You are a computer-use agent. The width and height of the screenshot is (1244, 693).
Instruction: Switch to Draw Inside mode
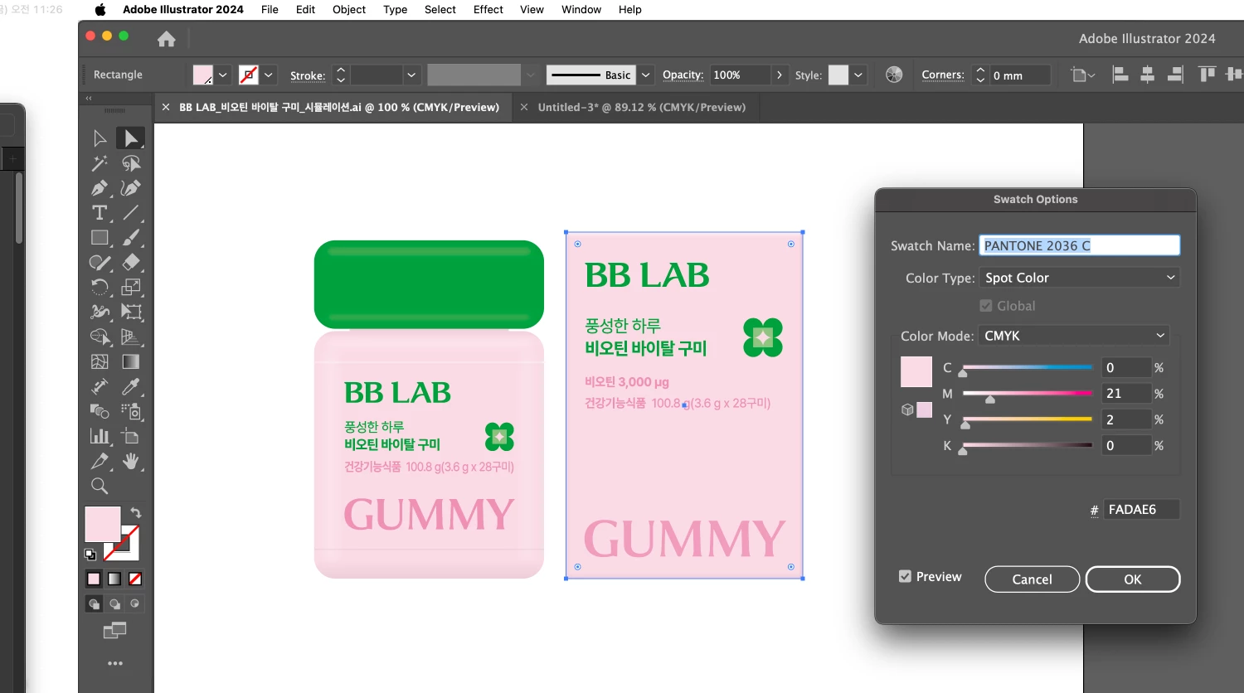pyautogui.click(x=135, y=603)
